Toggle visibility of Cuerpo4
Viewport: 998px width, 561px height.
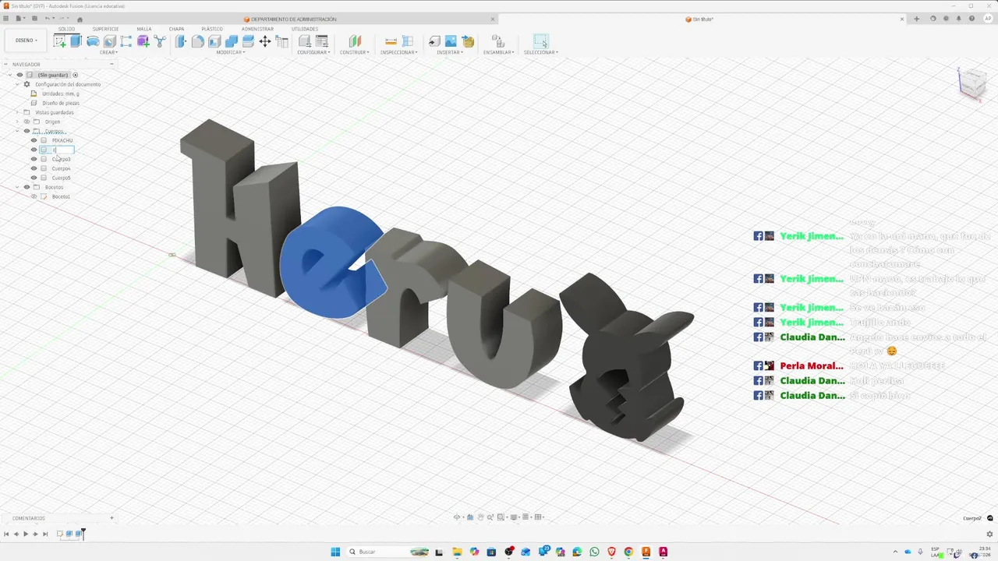tap(34, 168)
